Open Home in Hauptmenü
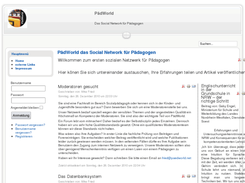Image resolution: width=245 pixels, height=183 pixels. [20, 61]
